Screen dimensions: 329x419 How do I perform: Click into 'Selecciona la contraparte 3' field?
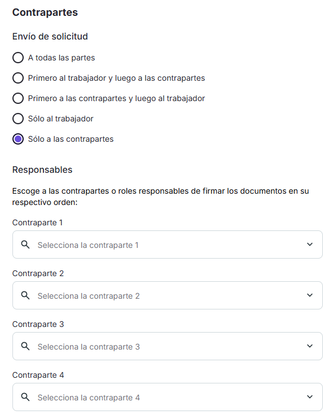[168, 346]
